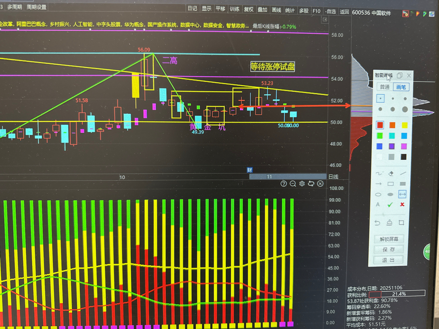Screen dimensions: 439x329
Task: Choose the thinnest boxed pen size
Action: pyautogui.click(x=380, y=99)
